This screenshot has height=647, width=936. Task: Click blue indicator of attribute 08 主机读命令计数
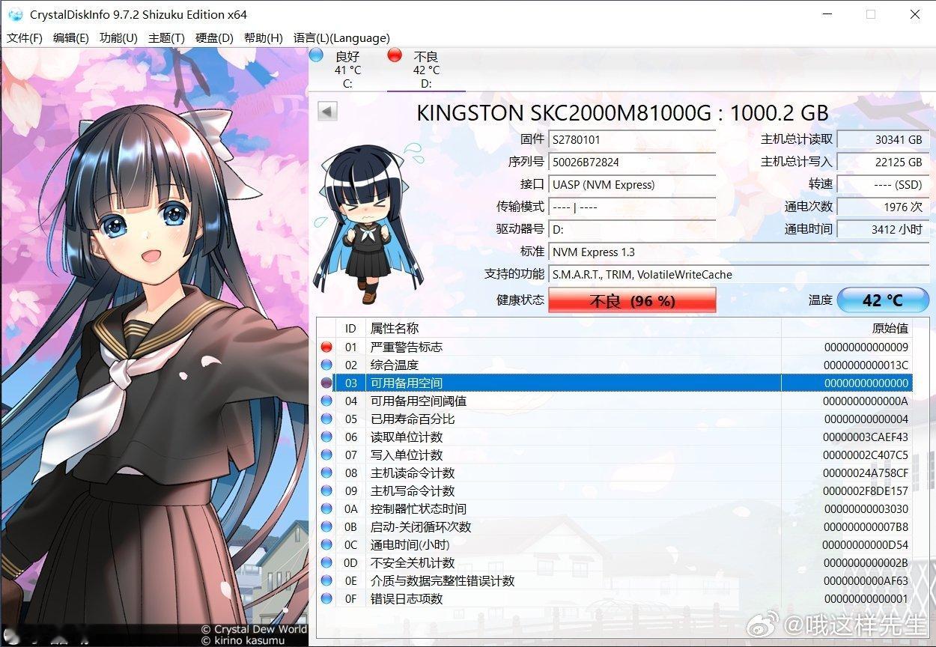click(x=326, y=473)
